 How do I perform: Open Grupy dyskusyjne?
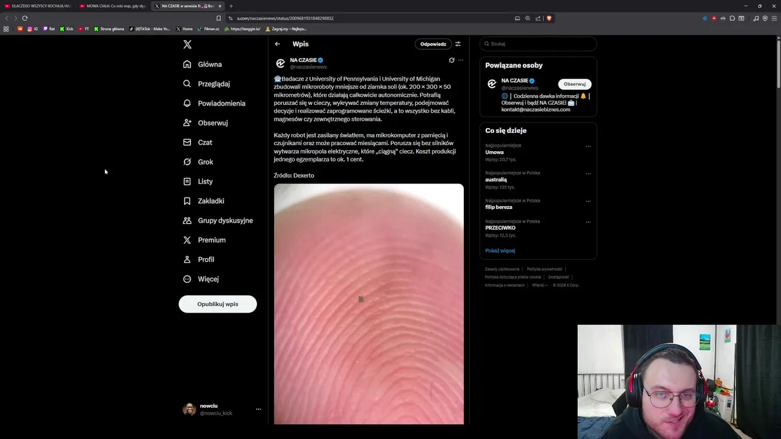pyautogui.click(x=218, y=220)
